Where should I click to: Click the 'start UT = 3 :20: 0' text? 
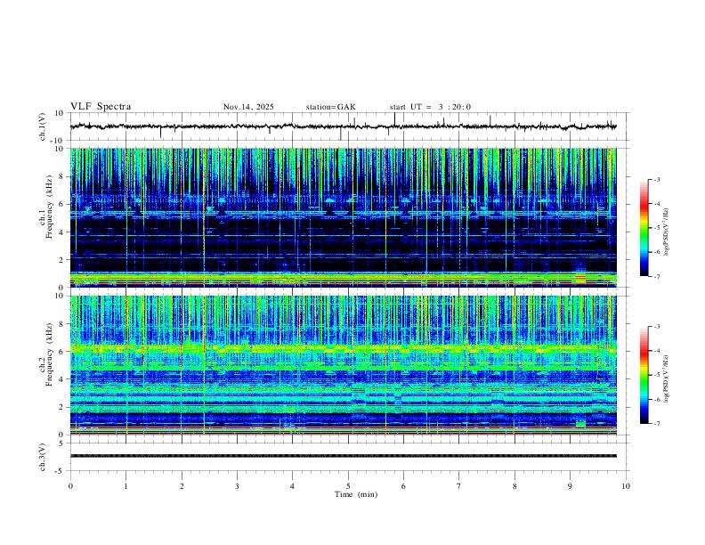click(x=430, y=107)
